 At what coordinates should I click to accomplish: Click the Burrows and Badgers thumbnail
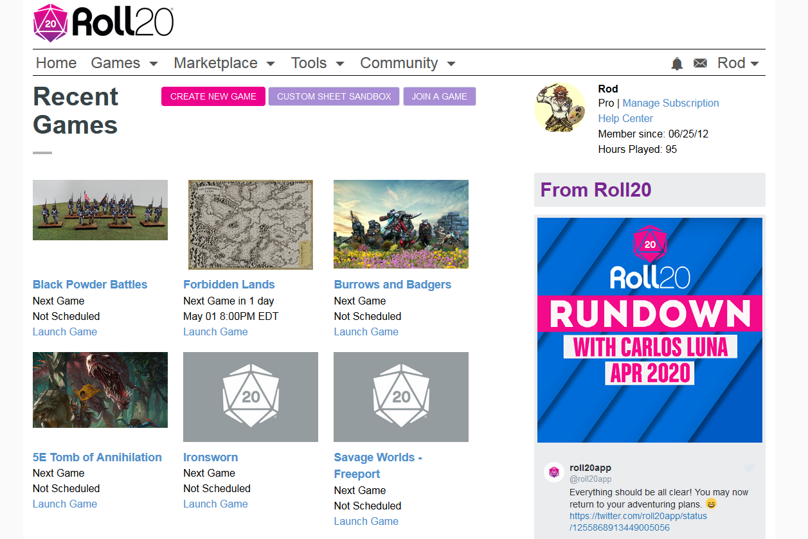coord(401,224)
